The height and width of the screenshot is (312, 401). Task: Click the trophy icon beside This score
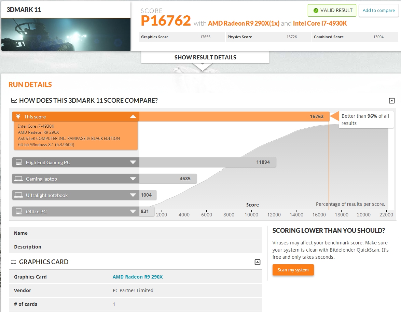[x=18, y=116]
